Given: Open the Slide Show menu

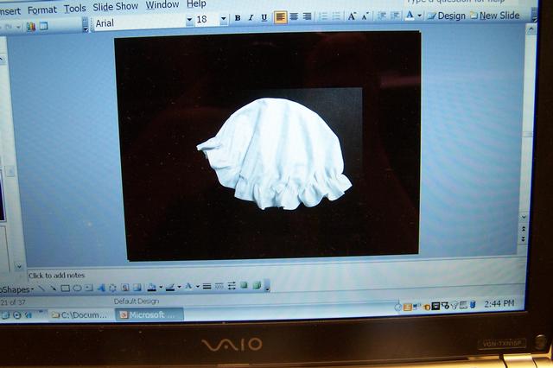Looking at the screenshot, I should (x=115, y=6).
